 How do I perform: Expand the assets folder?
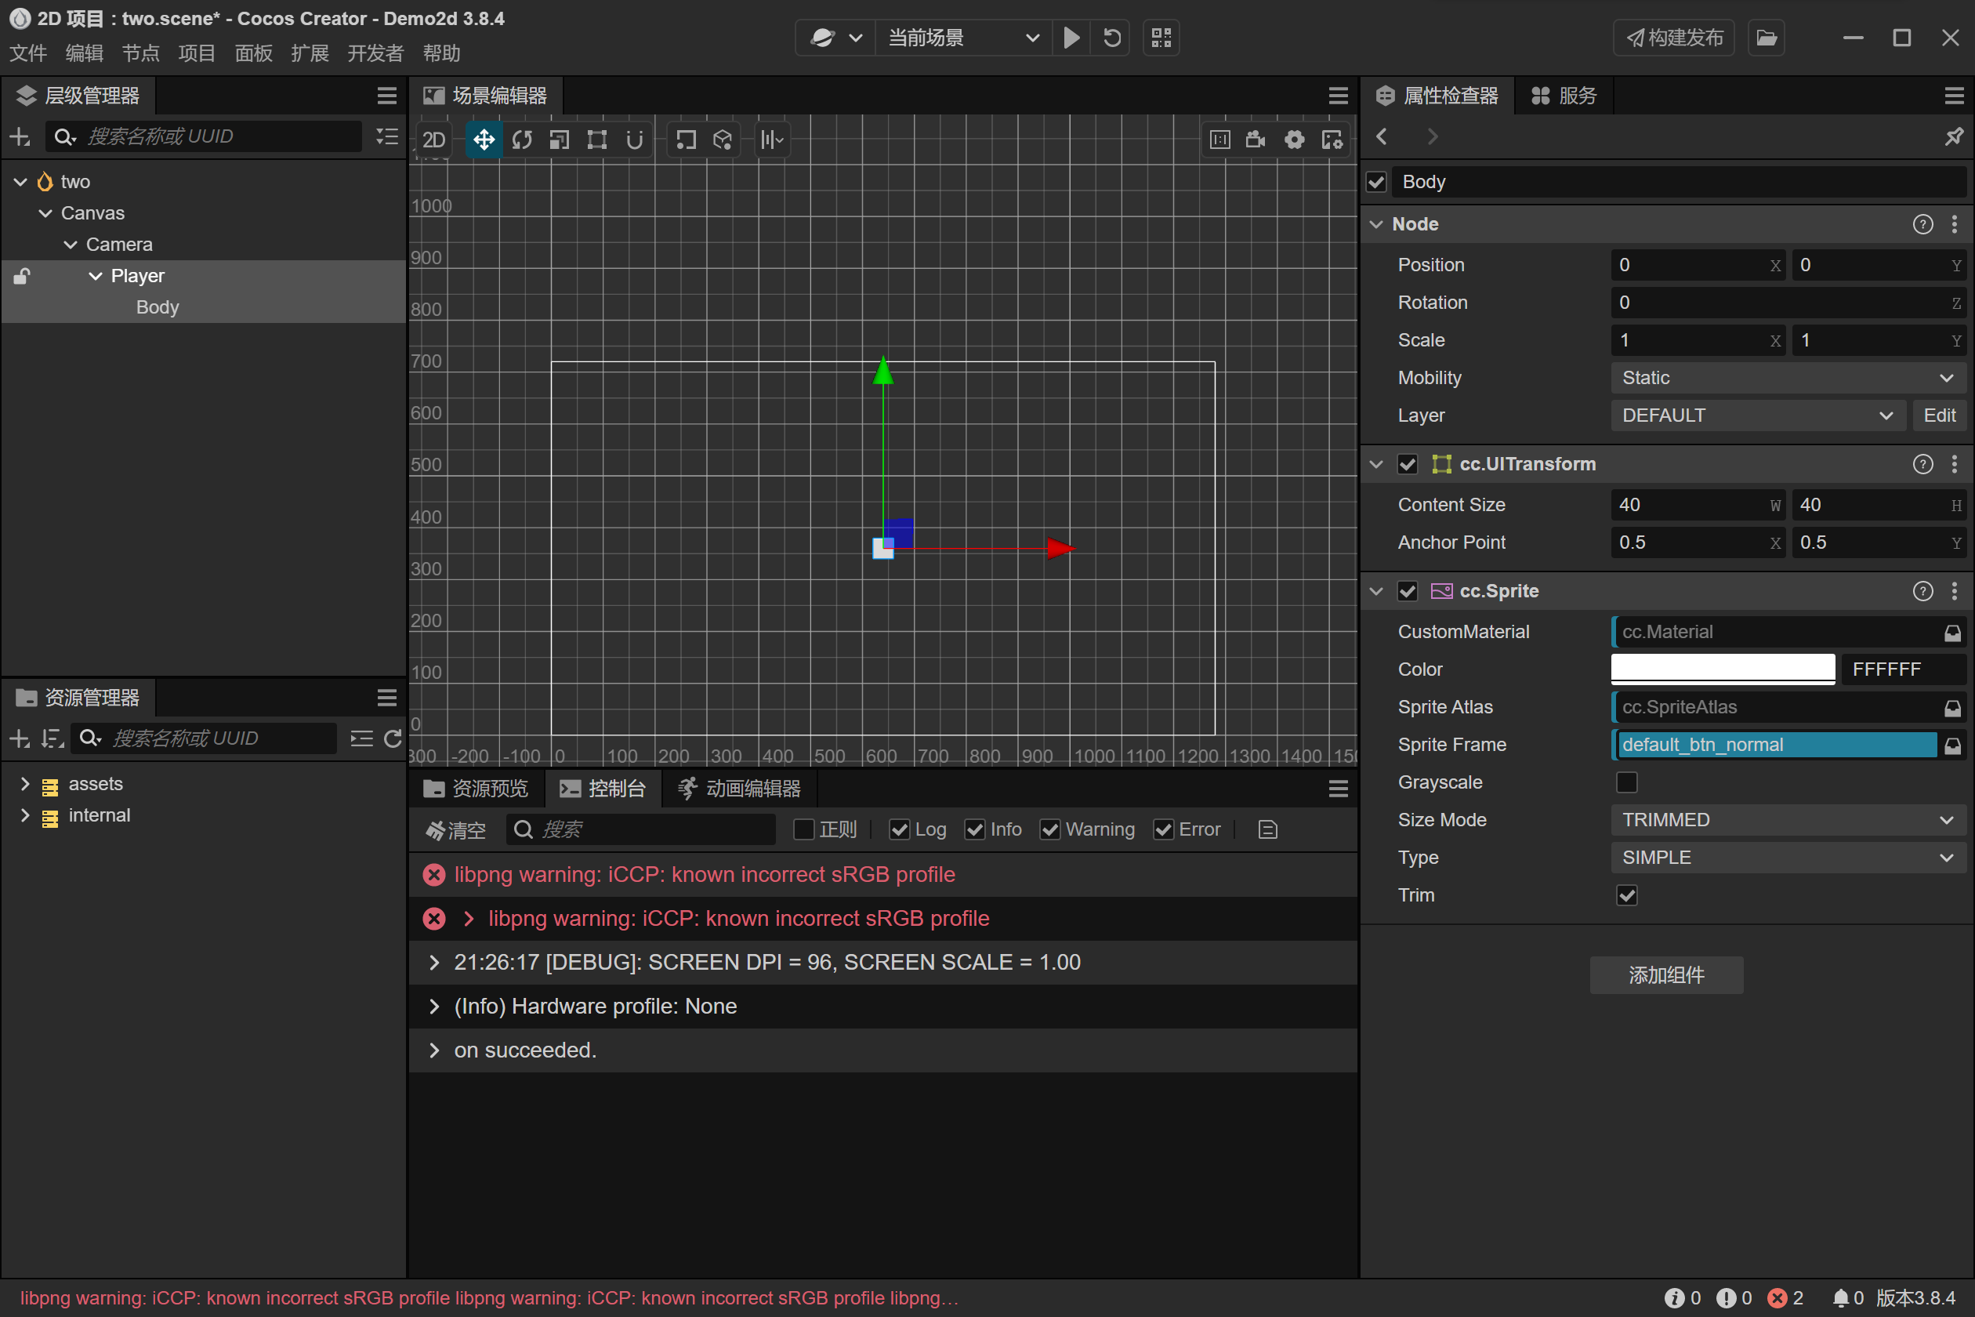24,784
